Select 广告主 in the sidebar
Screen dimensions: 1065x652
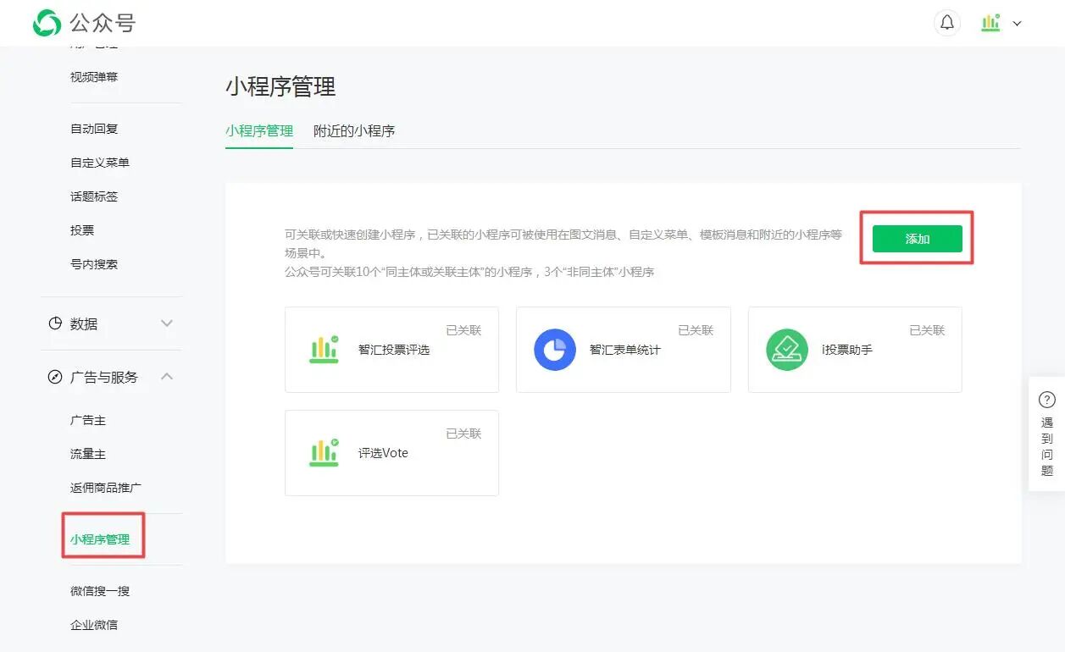(x=88, y=420)
